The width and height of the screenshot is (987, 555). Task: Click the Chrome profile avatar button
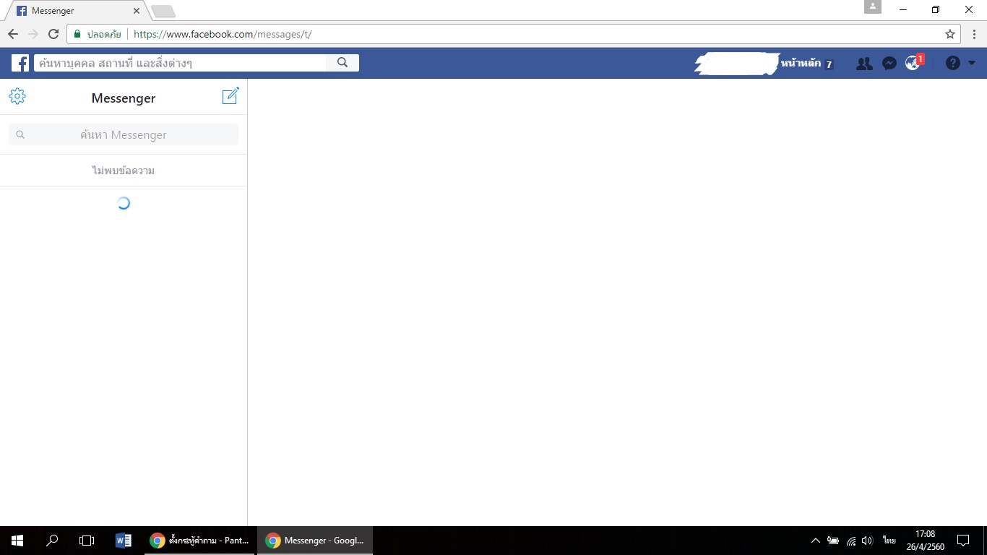point(873,7)
